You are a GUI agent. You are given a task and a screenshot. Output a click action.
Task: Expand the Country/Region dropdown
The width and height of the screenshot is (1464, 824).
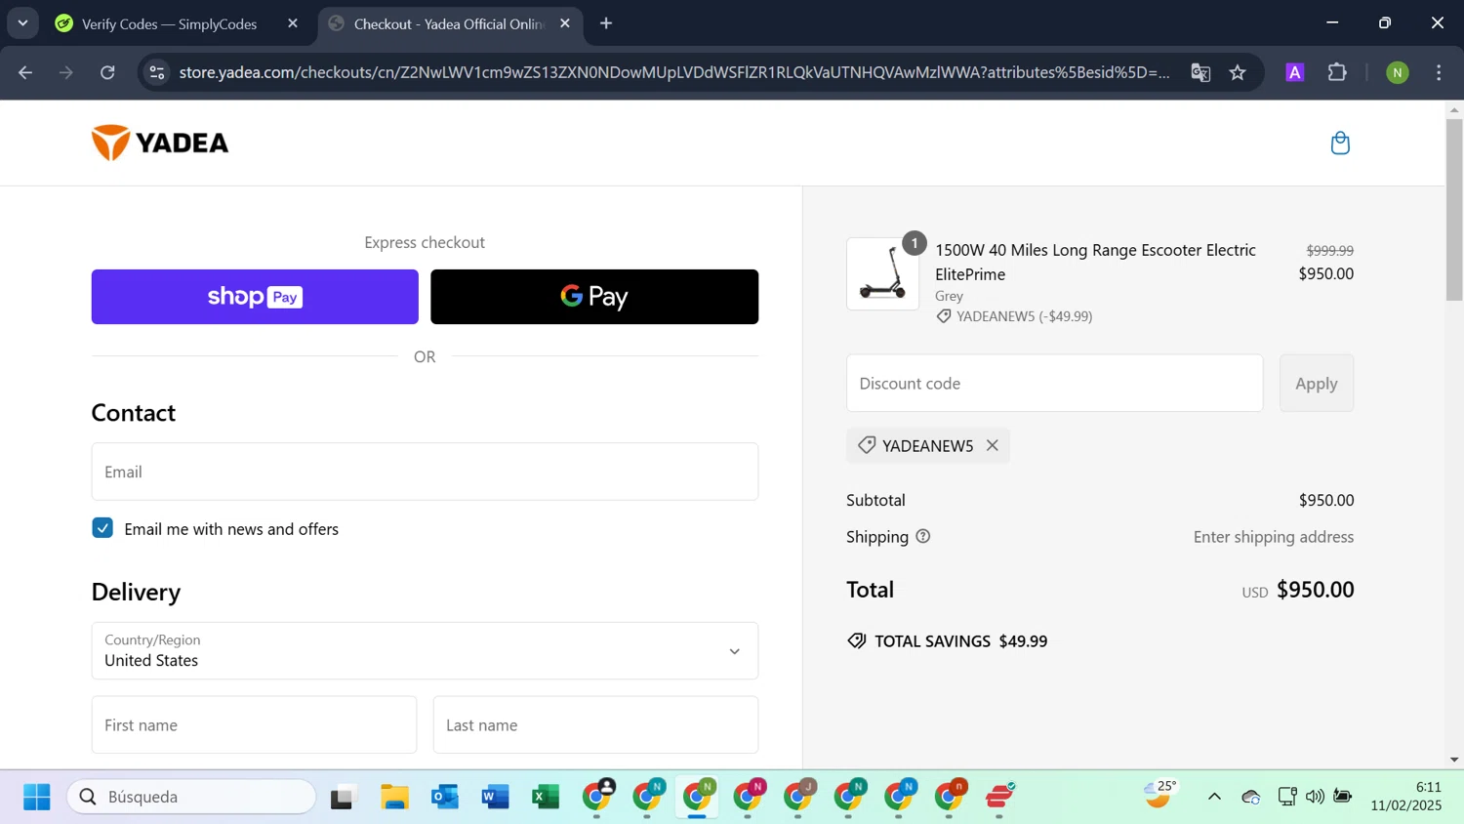425,651
